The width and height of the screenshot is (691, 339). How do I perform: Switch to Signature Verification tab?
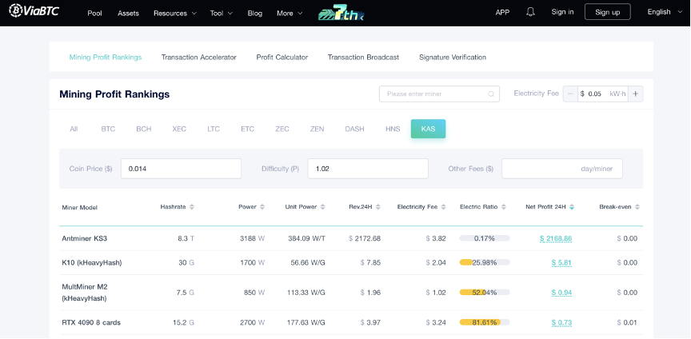453,58
